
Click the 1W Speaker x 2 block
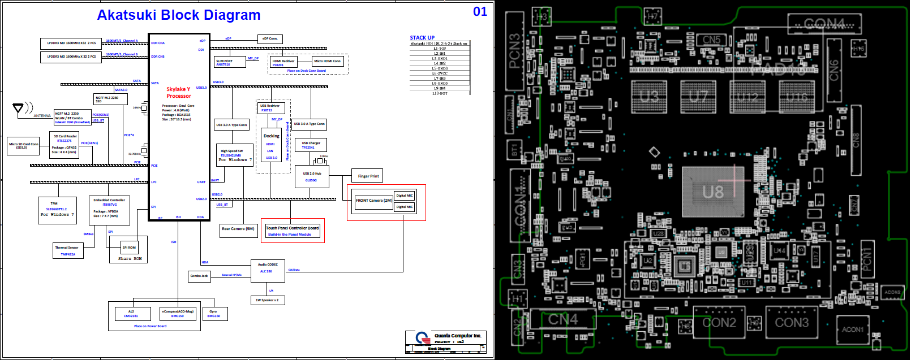coord(267,301)
